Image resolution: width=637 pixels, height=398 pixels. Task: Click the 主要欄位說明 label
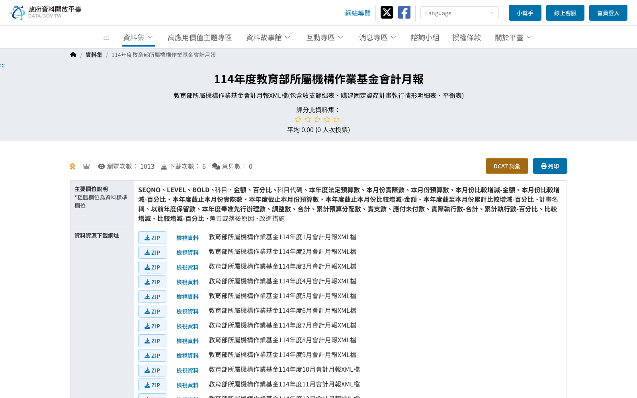click(x=91, y=189)
